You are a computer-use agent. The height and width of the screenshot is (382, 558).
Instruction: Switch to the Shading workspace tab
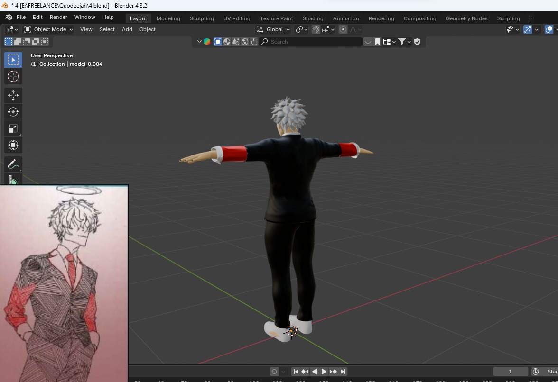click(313, 18)
